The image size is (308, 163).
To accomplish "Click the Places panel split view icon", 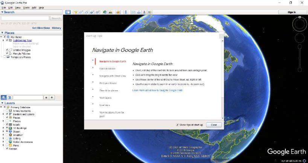I will coord(9,97).
